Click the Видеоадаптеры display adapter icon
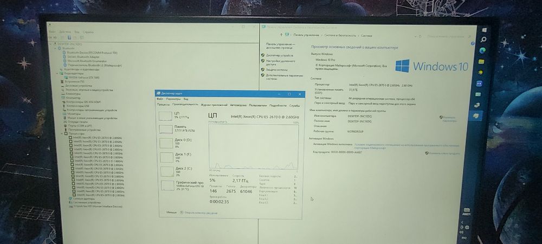 (61, 73)
